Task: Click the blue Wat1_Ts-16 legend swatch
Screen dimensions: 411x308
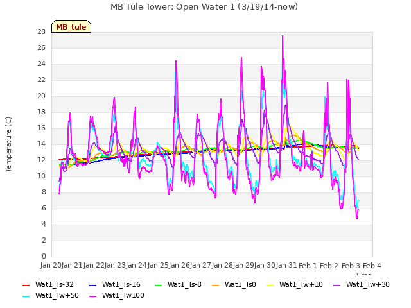Action: pos(92,285)
